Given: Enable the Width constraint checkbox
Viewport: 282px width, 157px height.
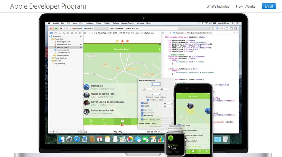Looking at the screenshot, I should coord(140,103).
